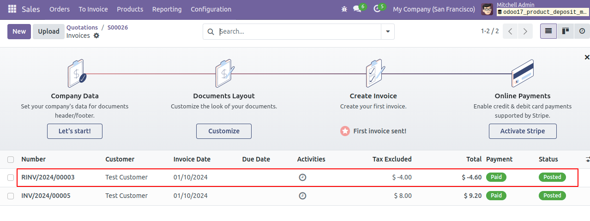Switch to kanban view icon
This screenshot has height=221, width=590.
point(565,31)
